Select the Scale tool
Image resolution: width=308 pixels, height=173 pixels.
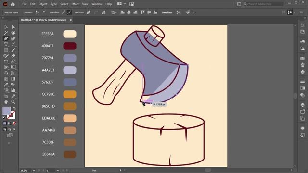[13, 62]
